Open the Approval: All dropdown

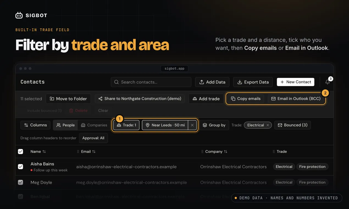(x=93, y=138)
